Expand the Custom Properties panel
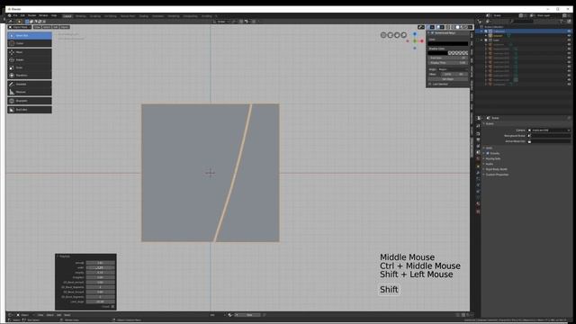The width and height of the screenshot is (576, 324). (497, 175)
